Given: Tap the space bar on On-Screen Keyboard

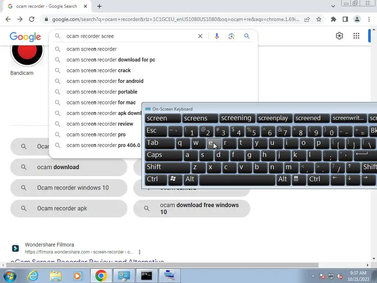Looking at the screenshot, I should (x=237, y=180).
